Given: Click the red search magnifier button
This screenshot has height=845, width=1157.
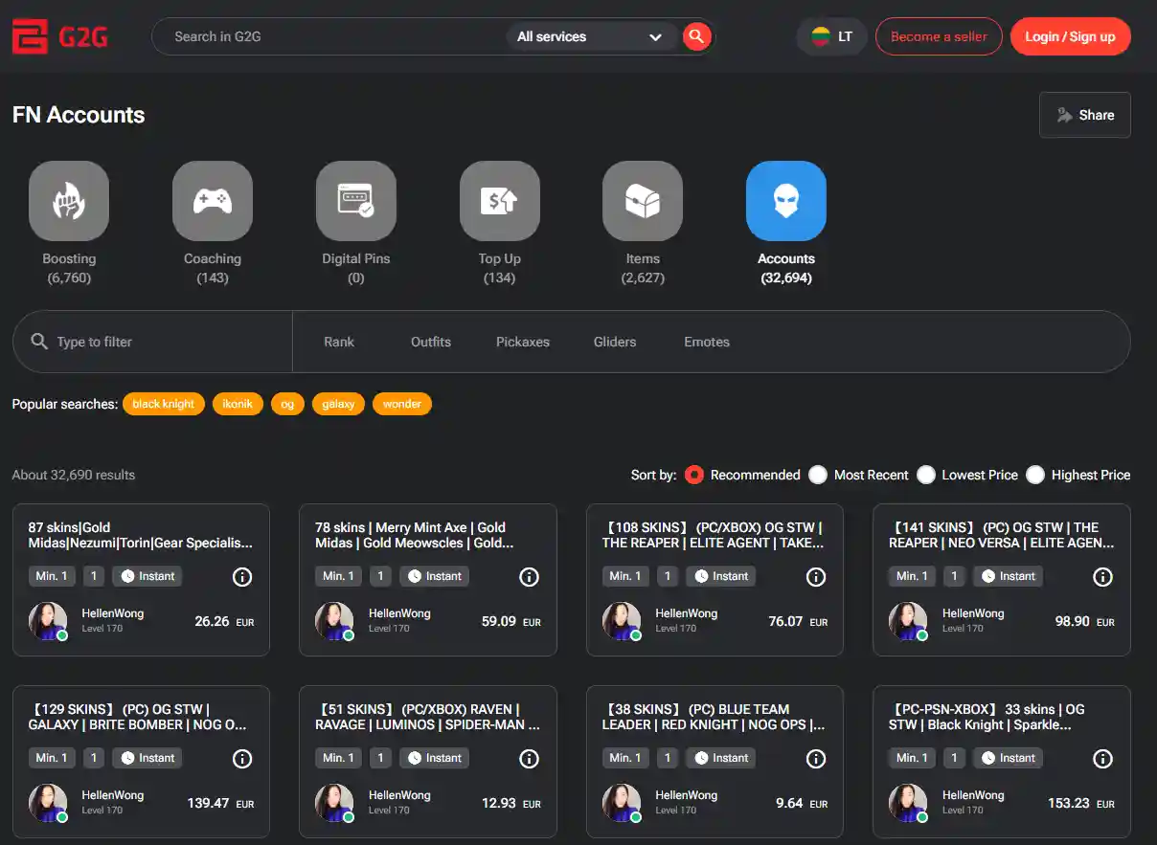Looking at the screenshot, I should point(696,36).
